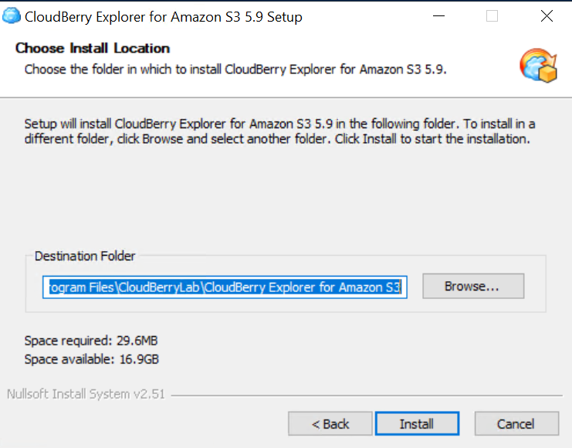This screenshot has height=448, width=572.
Task: Click the "Space available: 16.9GB" text
Action: click(91, 359)
